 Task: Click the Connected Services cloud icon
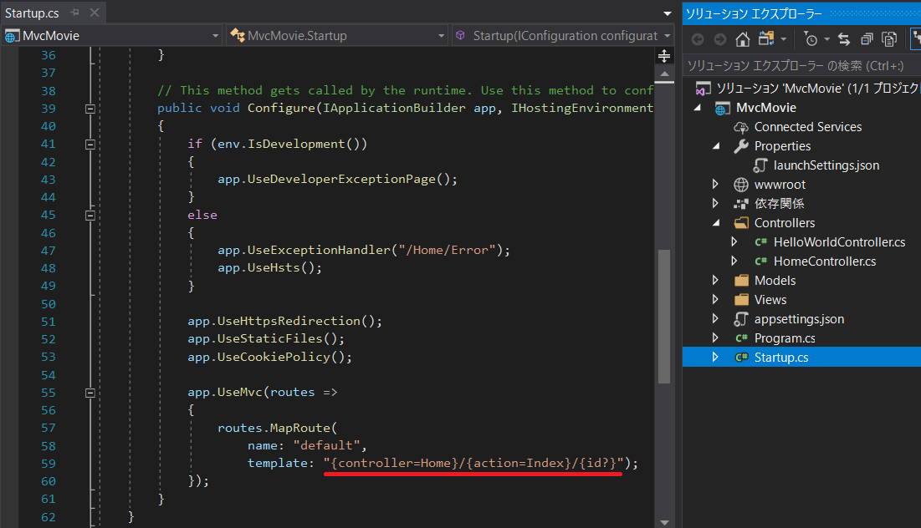[x=741, y=127]
